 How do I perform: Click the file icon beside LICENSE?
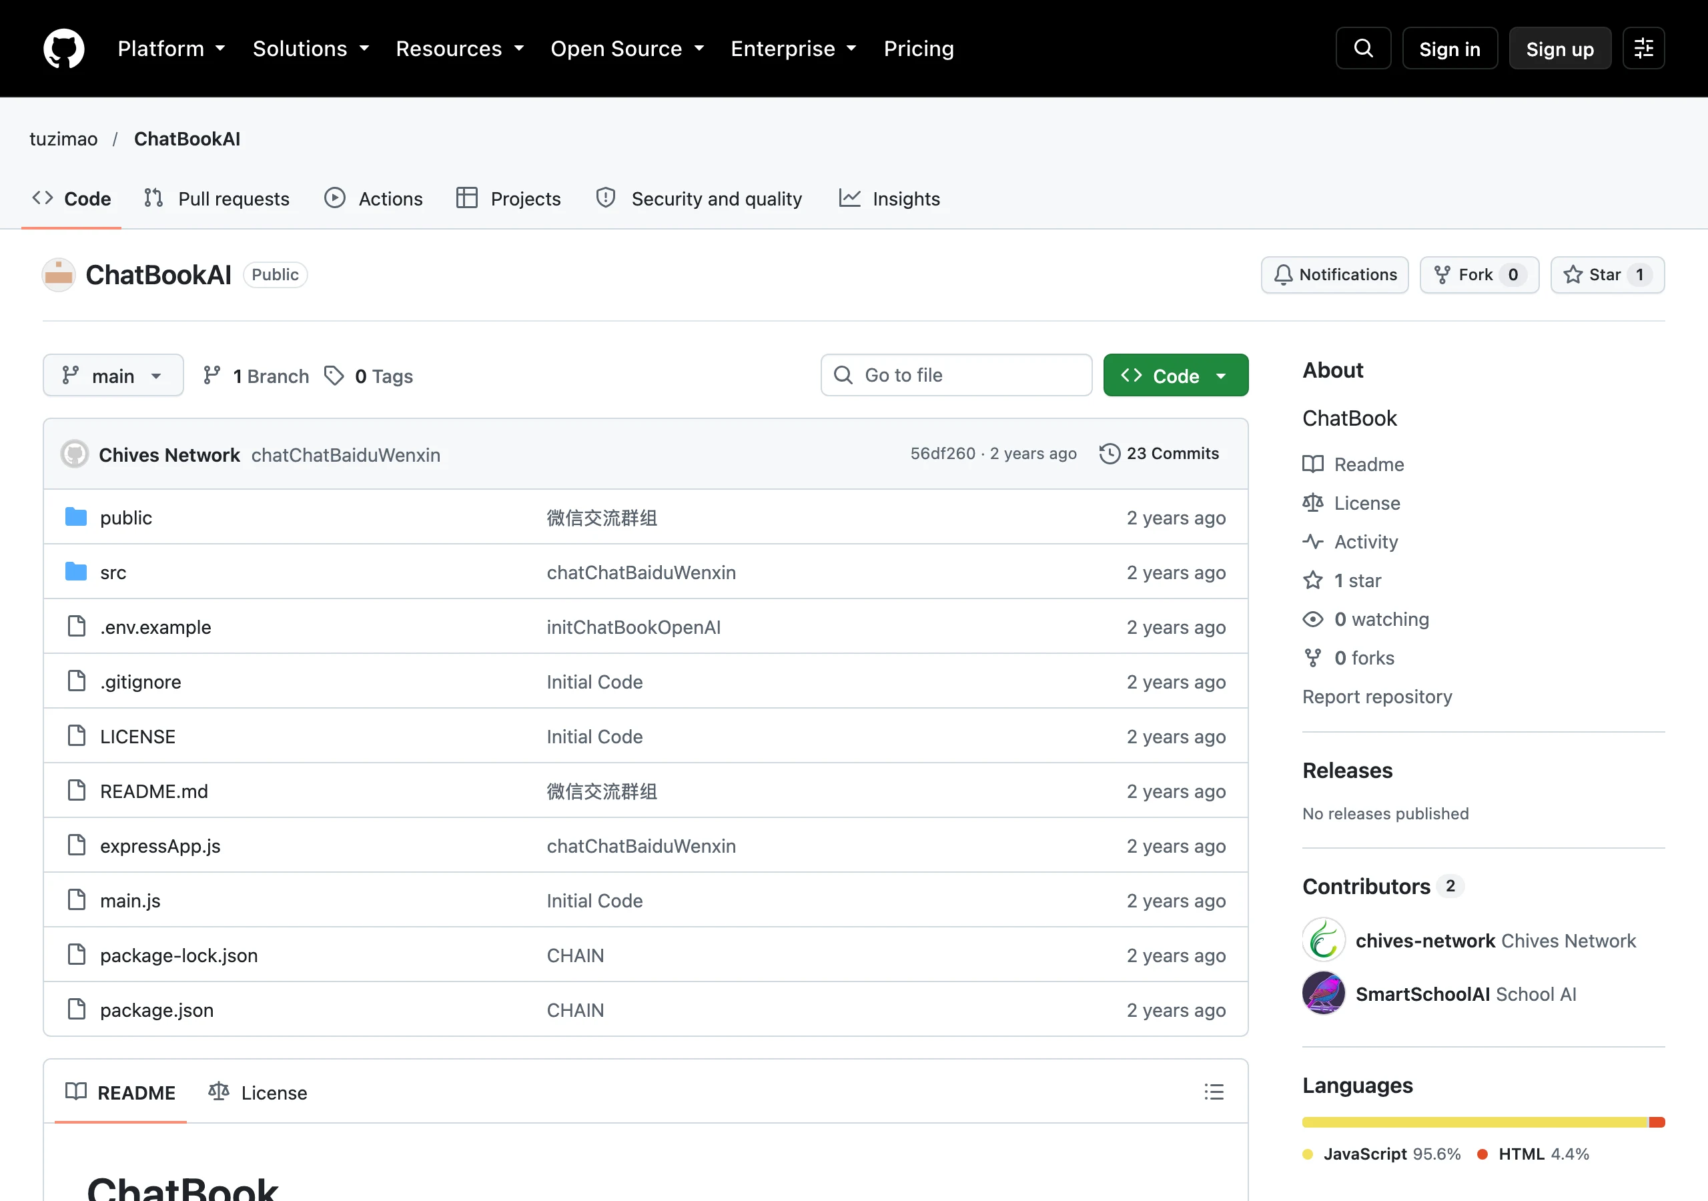click(x=77, y=736)
